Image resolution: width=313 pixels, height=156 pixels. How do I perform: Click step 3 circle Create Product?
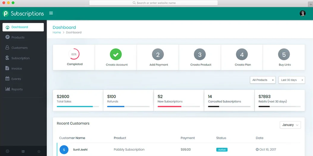pos(200,54)
